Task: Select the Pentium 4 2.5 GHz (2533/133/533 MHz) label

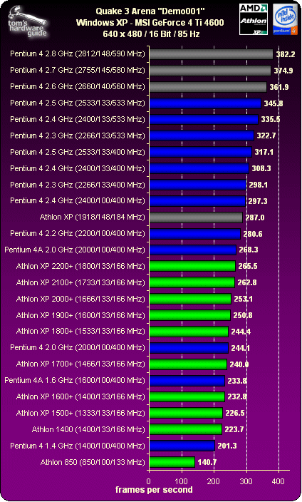Action: pos(78,103)
